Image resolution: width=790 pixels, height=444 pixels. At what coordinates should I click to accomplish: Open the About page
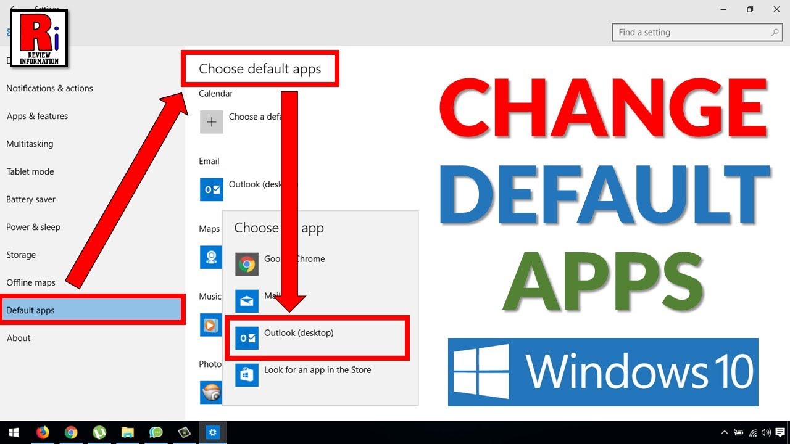pyautogui.click(x=19, y=338)
